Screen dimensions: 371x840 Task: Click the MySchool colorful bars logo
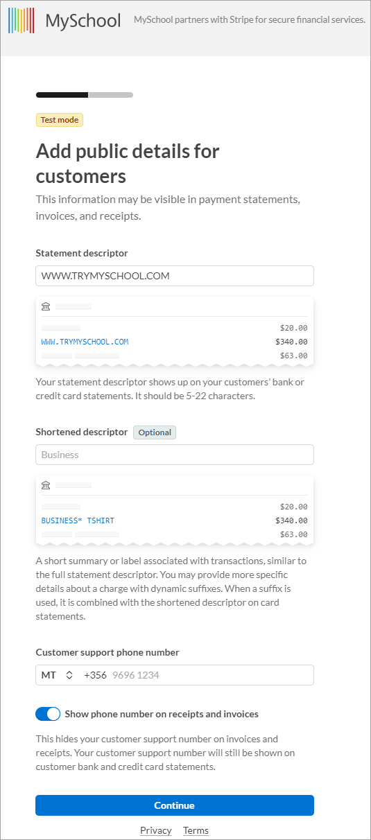click(x=21, y=21)
